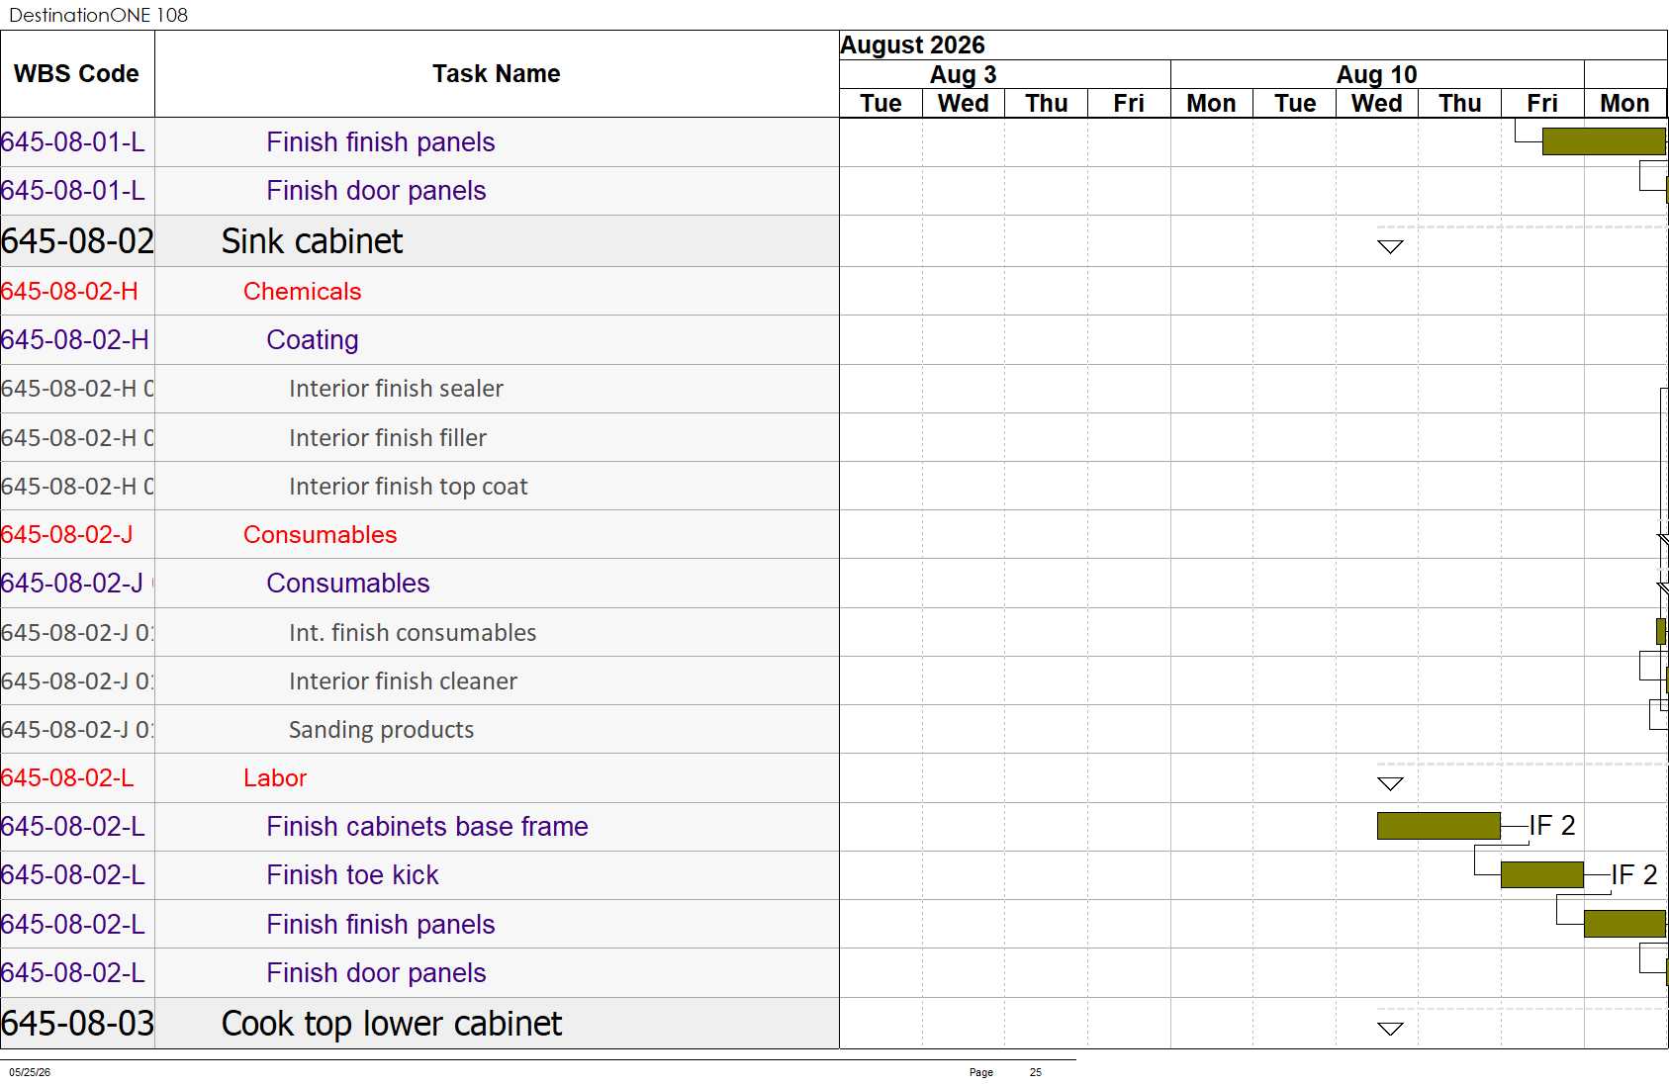Click the DestinationONE 108 project title
The image size is (1669, 1085).
98,15
